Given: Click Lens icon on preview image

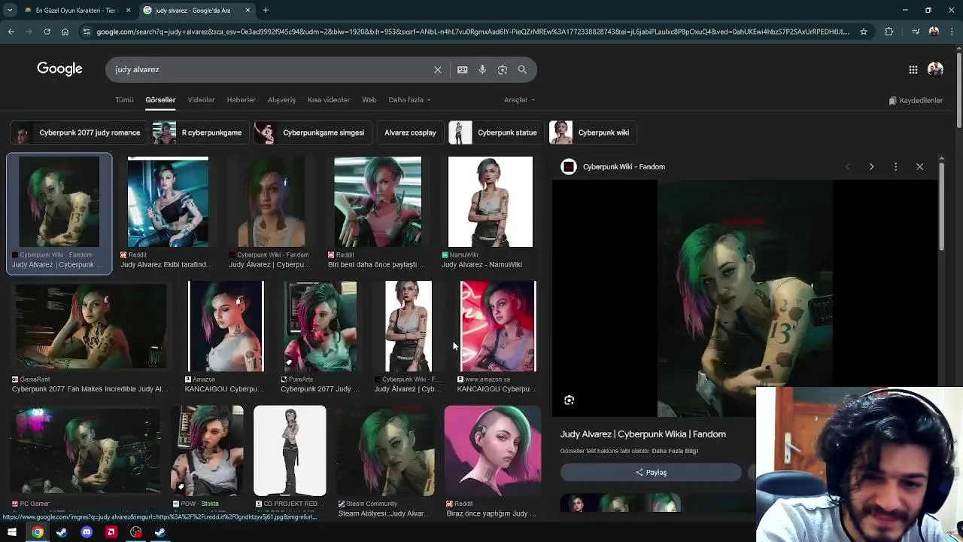Looking at the screenshot, I should pyautogui.click(x=569, y=400).
